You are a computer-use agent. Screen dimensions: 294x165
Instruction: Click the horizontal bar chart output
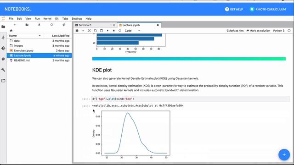(129, 44)
